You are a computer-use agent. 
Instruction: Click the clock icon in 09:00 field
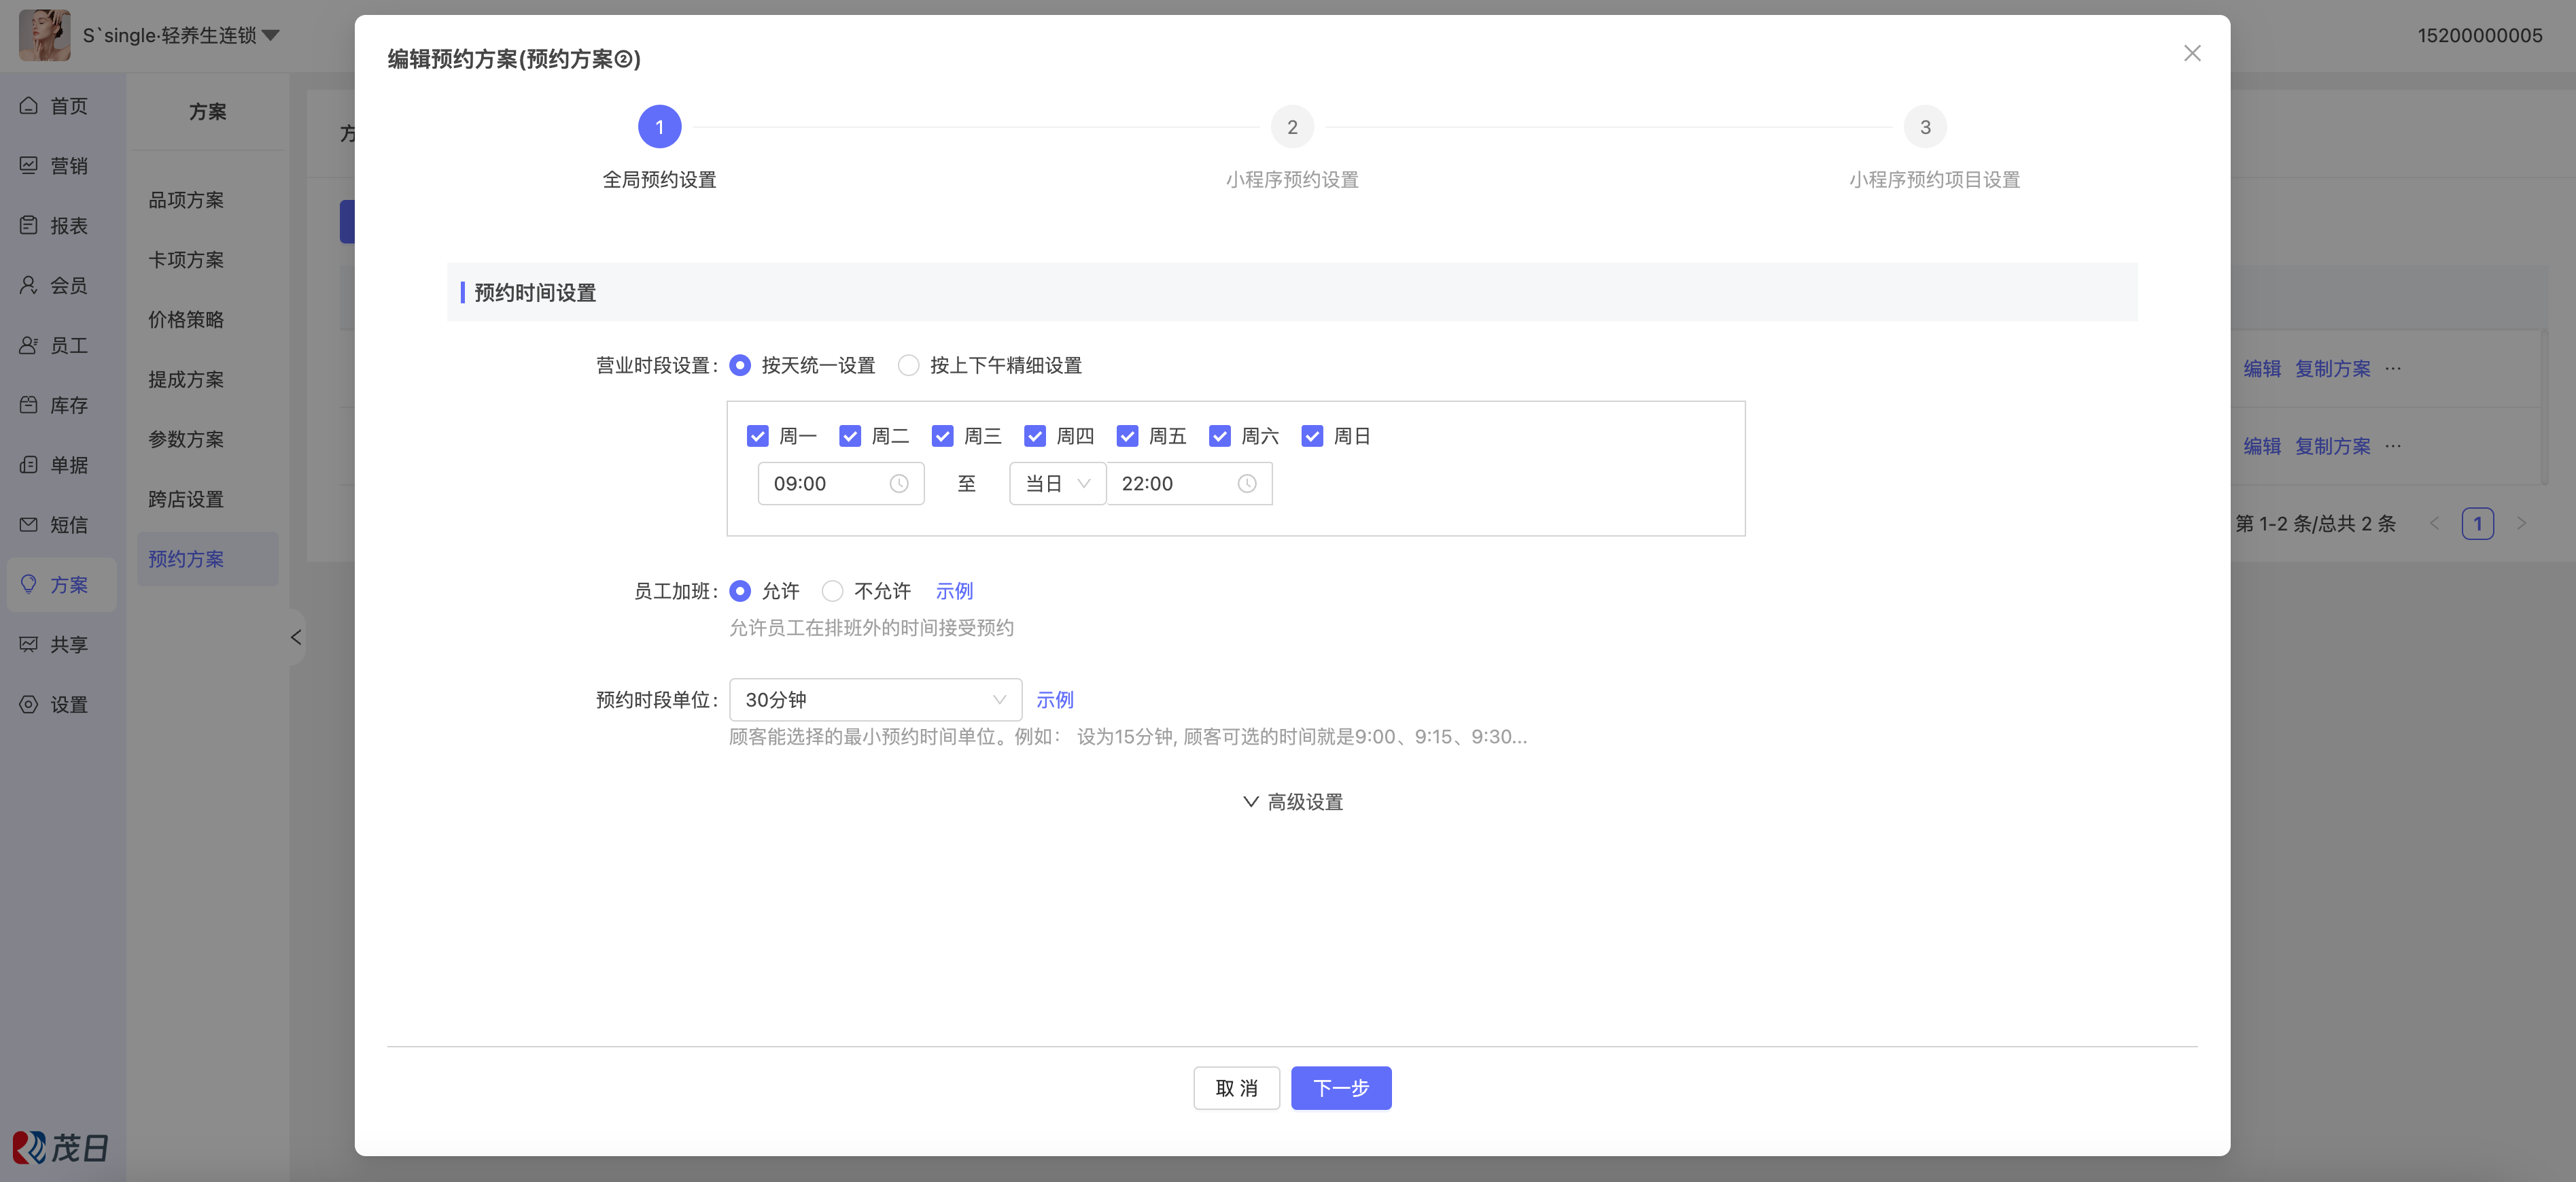pos(899,484)
